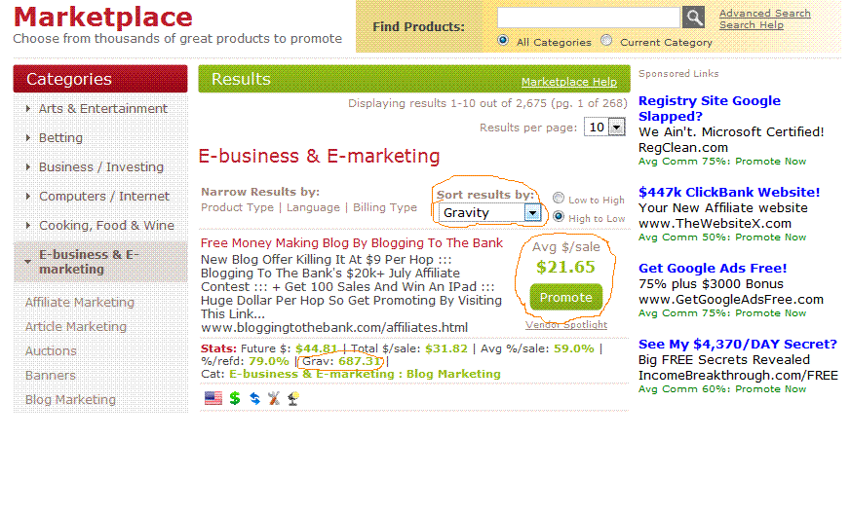Open the Sort results by Gravity dropdown
The width and height of the screenshot is (851, 512).
point(489,212)
